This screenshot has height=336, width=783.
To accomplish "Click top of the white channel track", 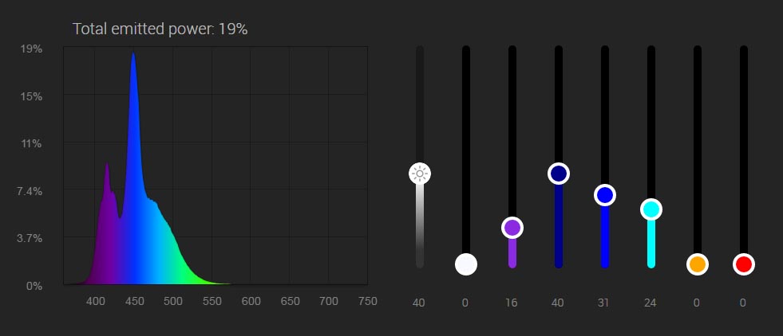I will tap(466, 53).
